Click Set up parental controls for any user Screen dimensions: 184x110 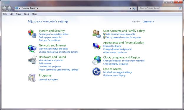coord(124,37)
